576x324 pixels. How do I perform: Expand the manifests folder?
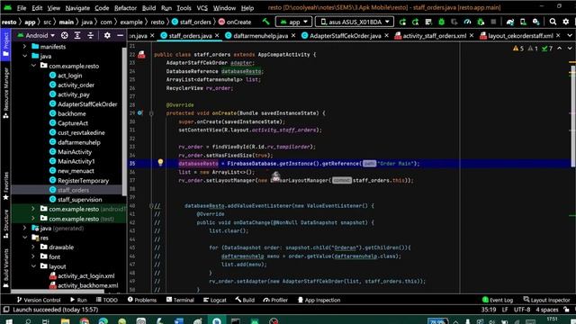pos(24,47)
